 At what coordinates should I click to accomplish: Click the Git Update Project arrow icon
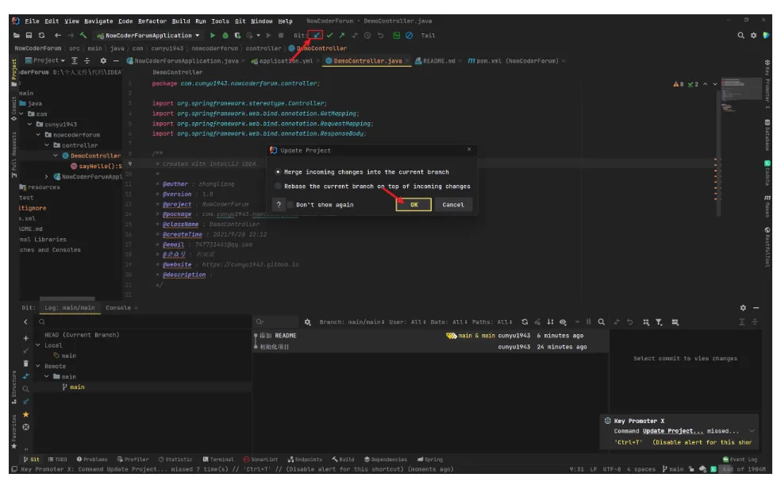[316, 36]
